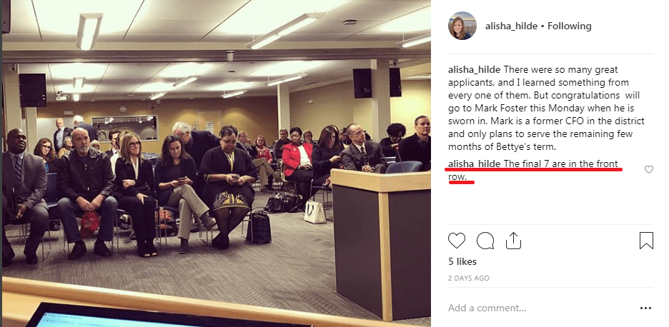
Task: Open the alisha_hilde username in the header
Action: coord(511,26)
